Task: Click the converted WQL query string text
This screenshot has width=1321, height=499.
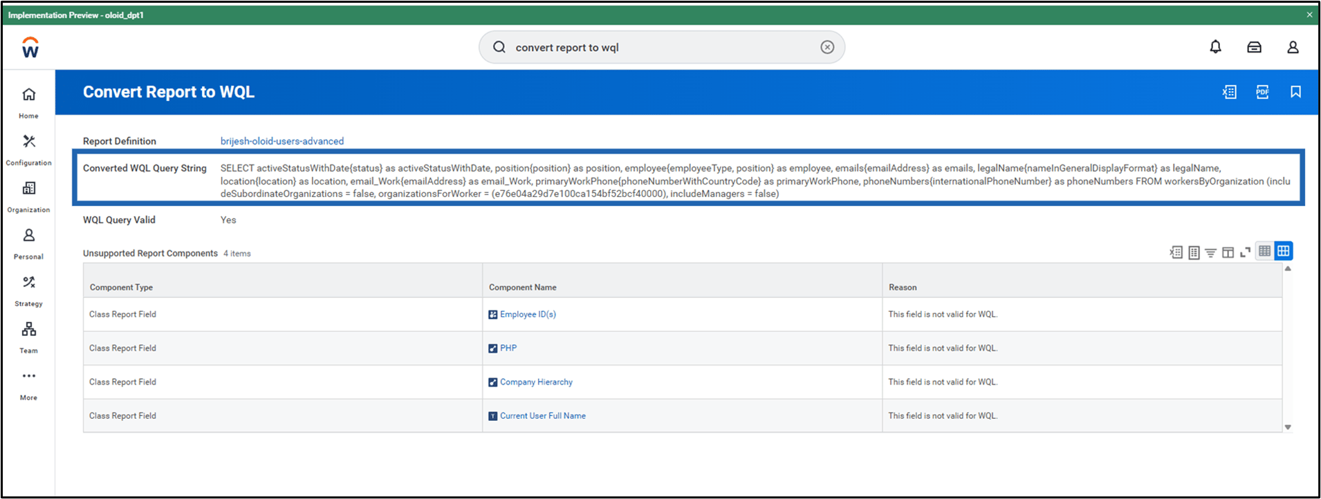Action: 755,181
